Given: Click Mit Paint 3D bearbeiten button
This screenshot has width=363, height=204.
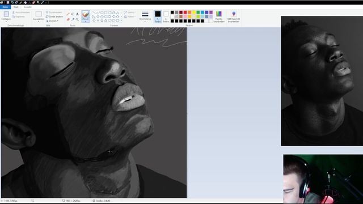Looking at the screenshot, I should (234, 16).
